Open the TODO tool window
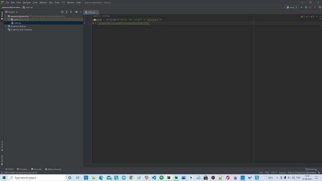The width and height of the screenshot is (322, 181). point(10,169)
